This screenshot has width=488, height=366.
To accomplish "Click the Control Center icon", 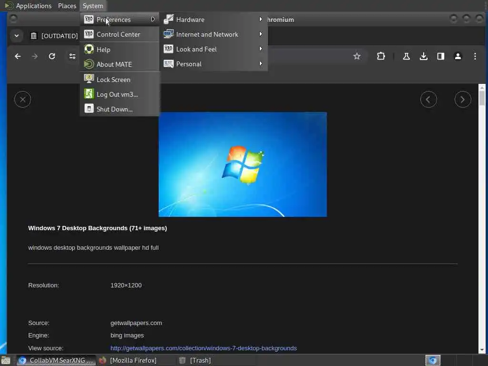I will (89, 34).
